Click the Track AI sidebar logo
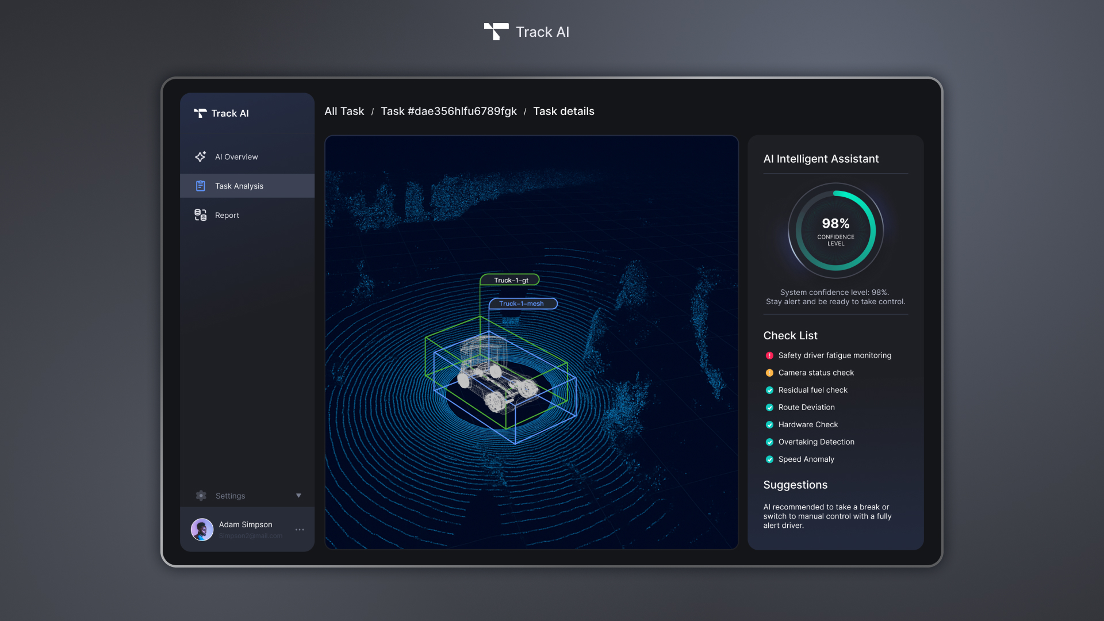1104x621 pixels. [x=221, y=113]
